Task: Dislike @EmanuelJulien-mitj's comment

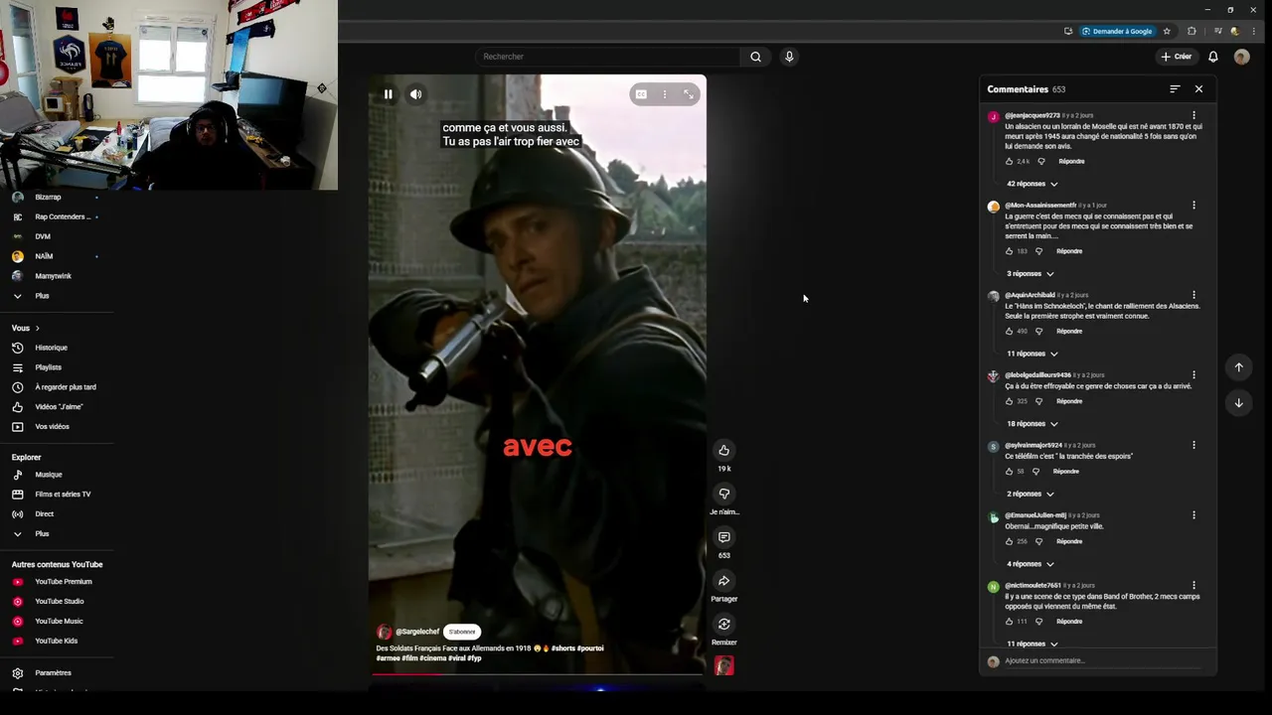Action: click(x=1038, y=541)
